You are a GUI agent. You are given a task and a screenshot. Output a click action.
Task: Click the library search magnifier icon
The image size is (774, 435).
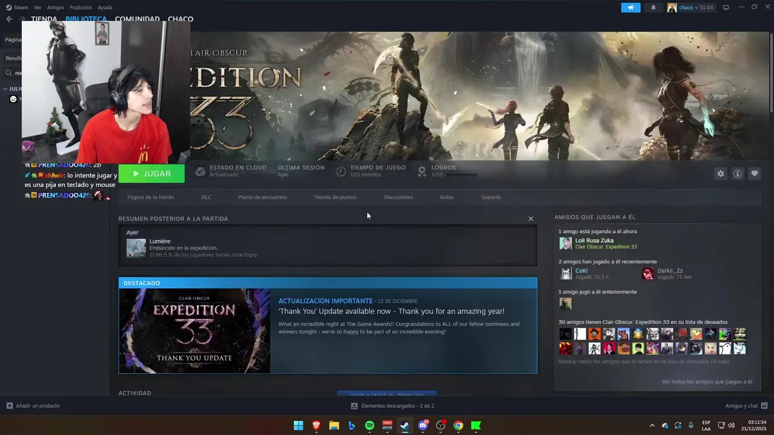point(9,73)
